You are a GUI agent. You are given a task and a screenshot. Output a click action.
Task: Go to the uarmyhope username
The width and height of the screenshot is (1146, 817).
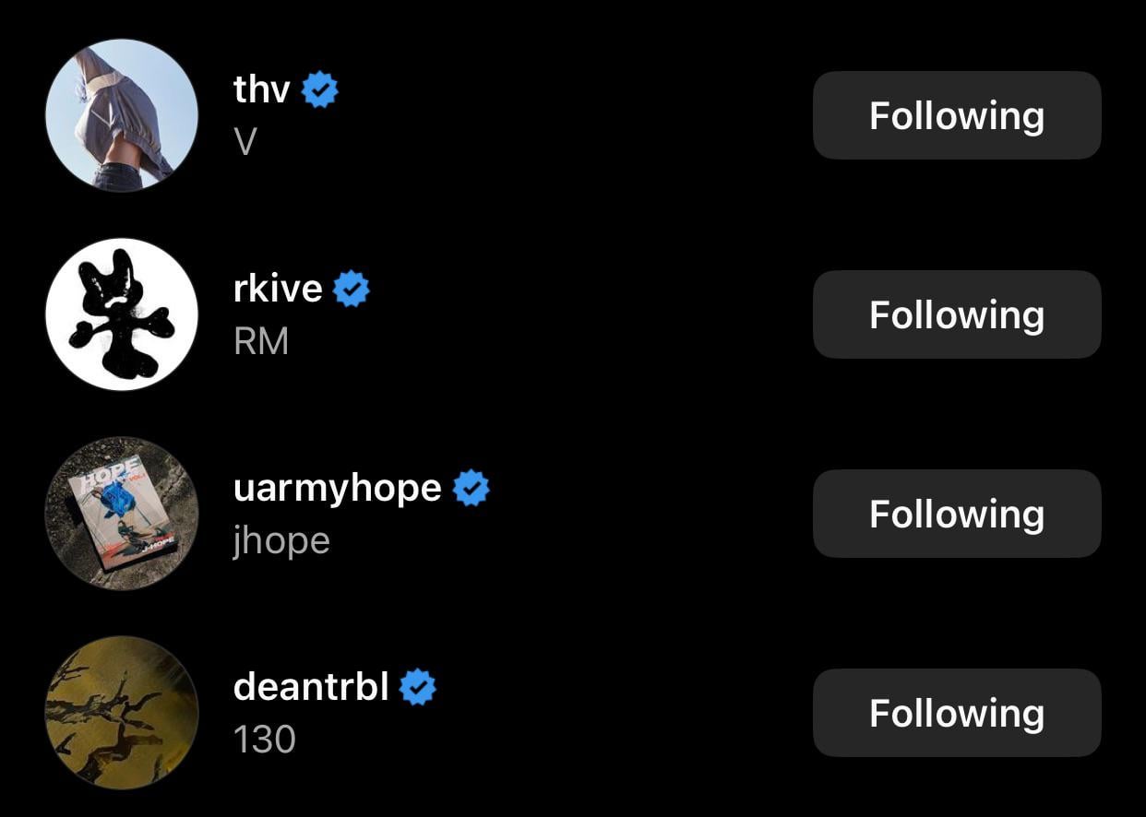pyautogui.click(x=337, y=489)
